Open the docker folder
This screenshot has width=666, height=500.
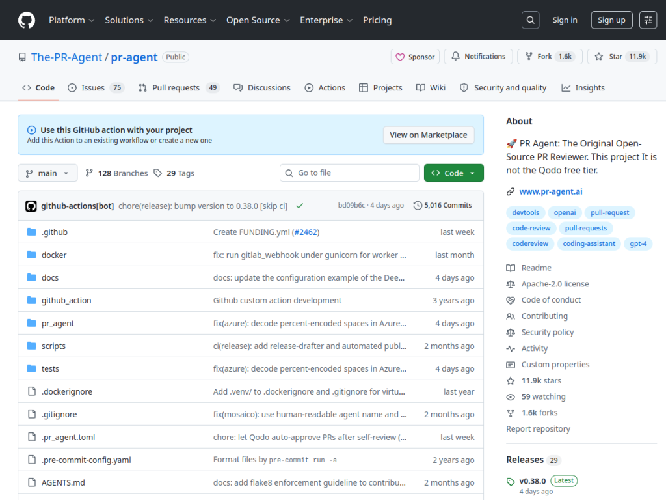(x=54, y=255)
